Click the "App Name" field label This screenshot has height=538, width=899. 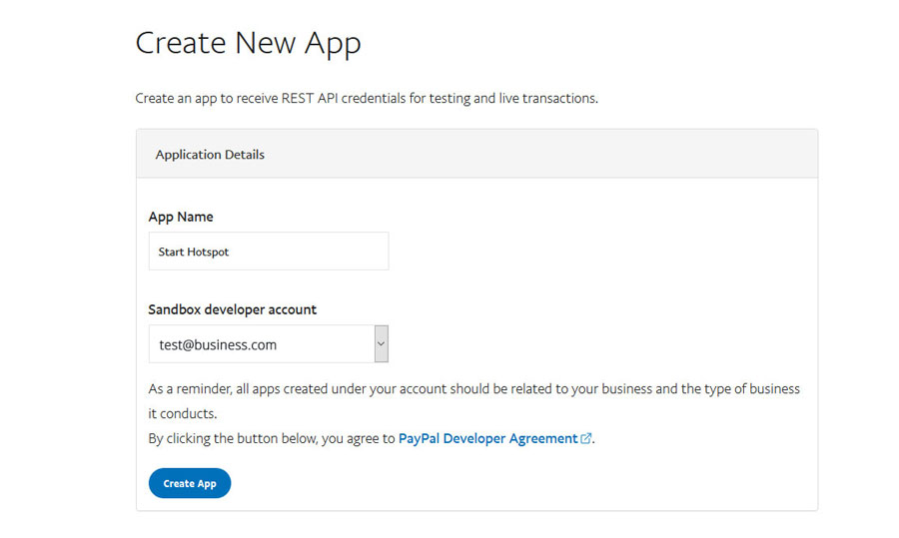[x=181, y=217]
